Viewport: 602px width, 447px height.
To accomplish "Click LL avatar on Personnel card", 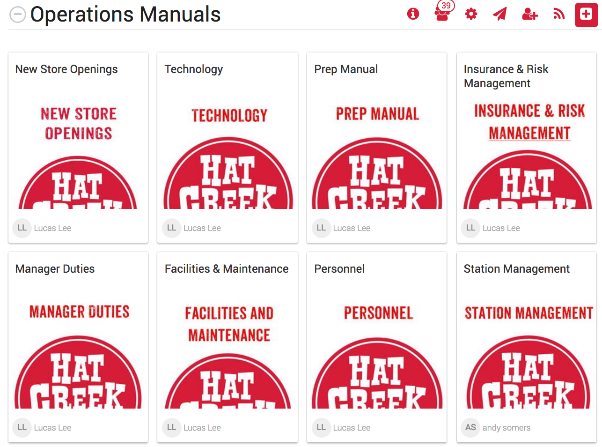I will 321,428.
